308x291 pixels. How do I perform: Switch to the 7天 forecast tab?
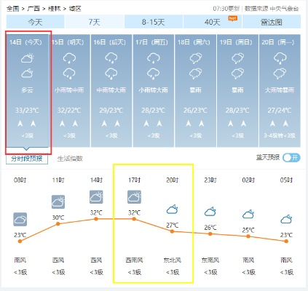95,22
